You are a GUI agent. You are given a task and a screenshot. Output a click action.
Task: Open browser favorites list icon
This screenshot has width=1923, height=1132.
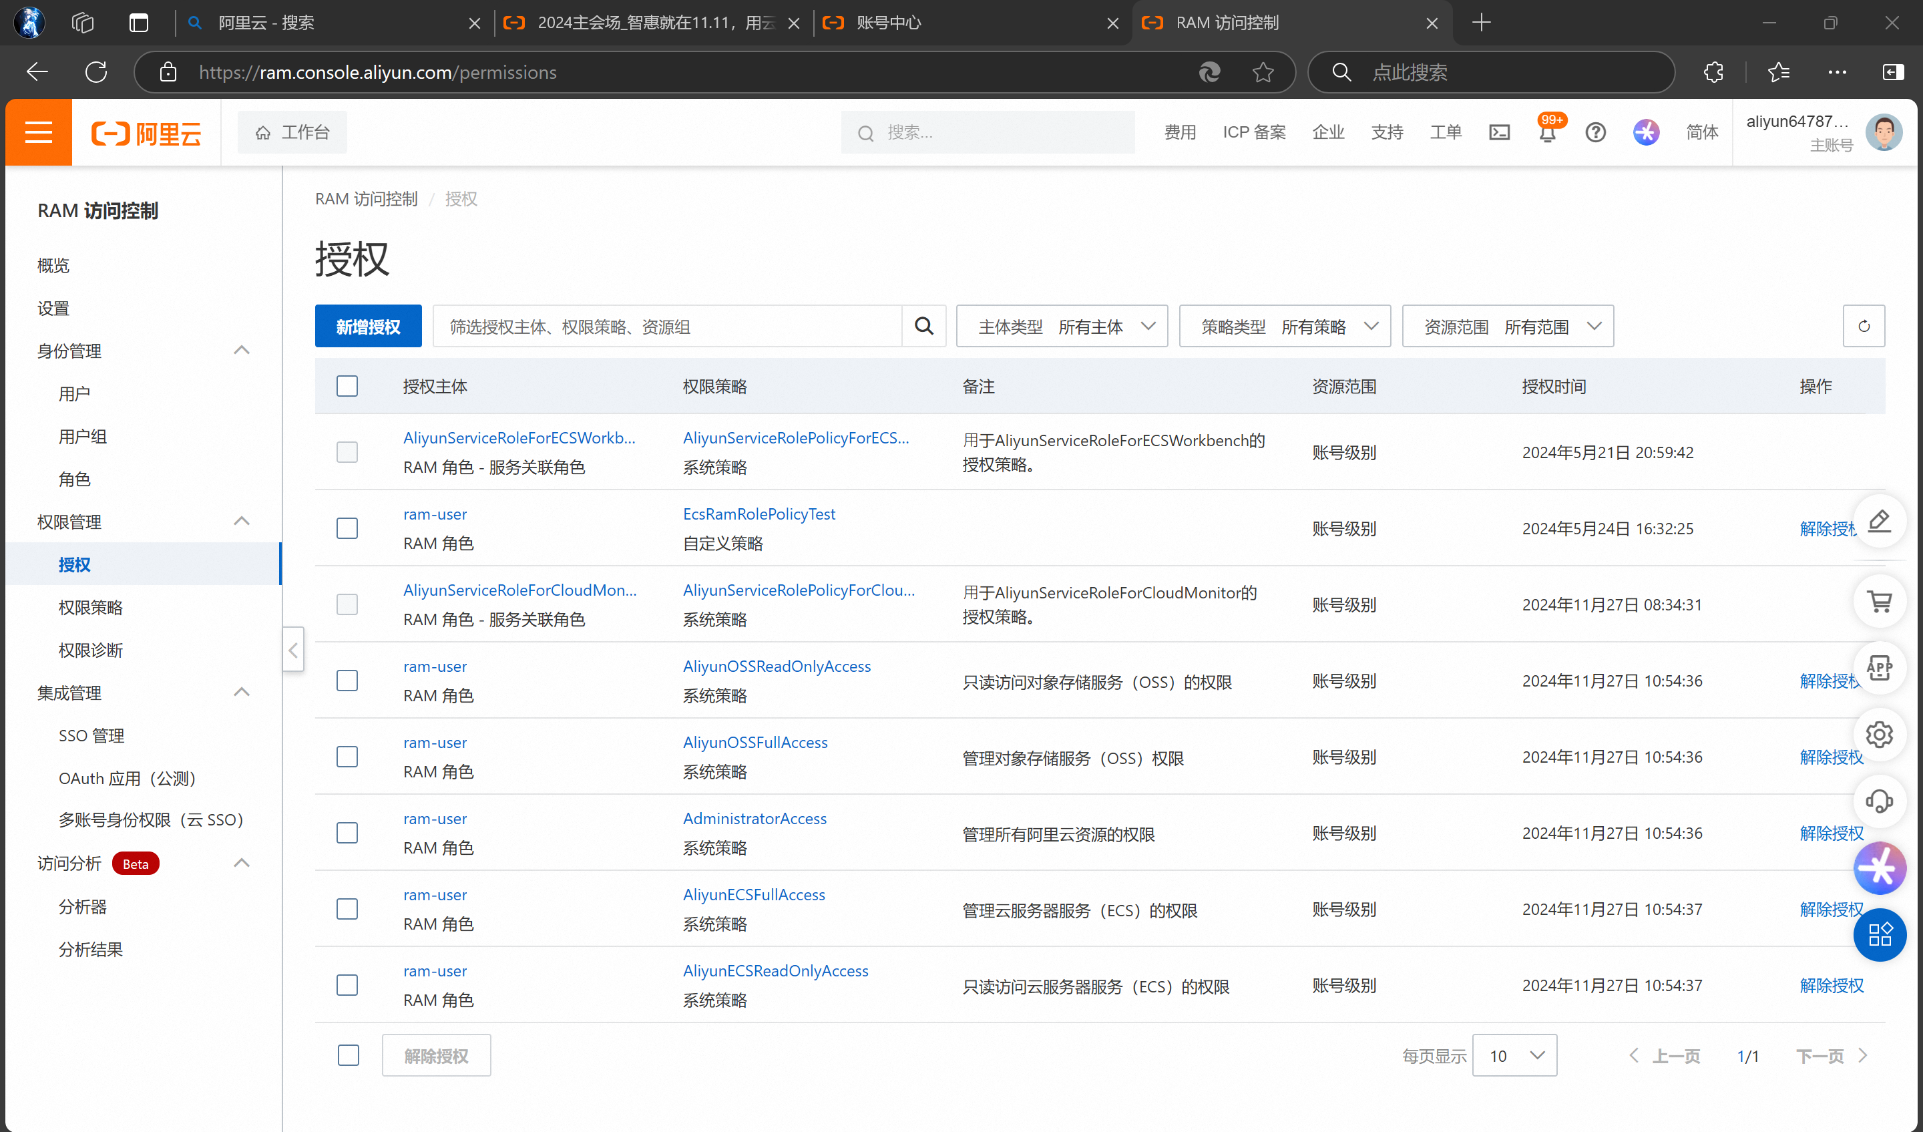tap(1778, 71)
